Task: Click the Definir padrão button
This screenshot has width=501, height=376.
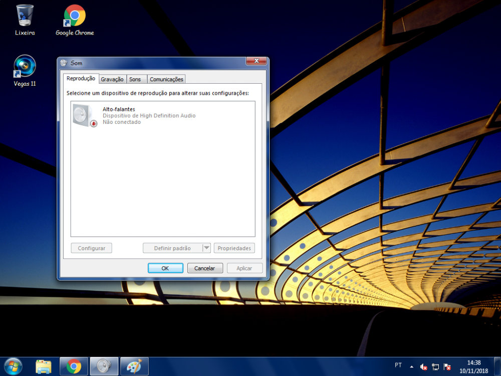Action: pyautogui.click(x=172, y=248)
